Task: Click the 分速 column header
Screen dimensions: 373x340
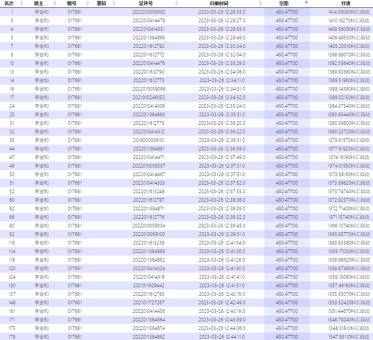Action: tap(341, 3)
